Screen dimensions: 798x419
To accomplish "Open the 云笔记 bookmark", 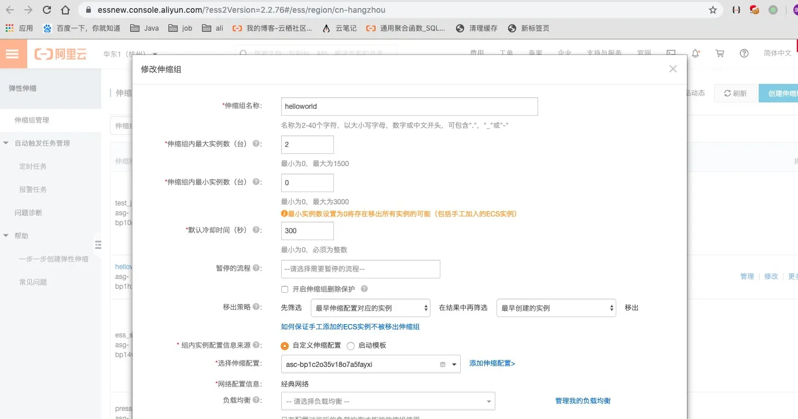I will tap(339, 28).
